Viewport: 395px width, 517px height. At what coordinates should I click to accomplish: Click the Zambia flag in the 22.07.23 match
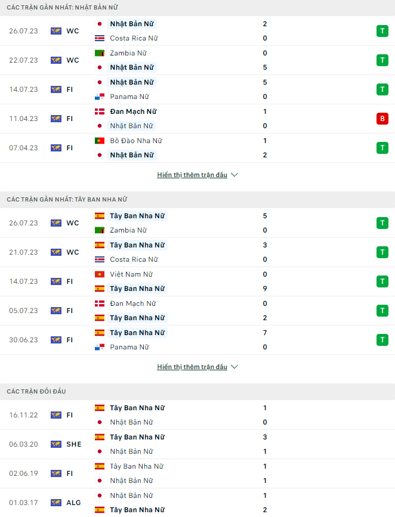click(100, 53)
